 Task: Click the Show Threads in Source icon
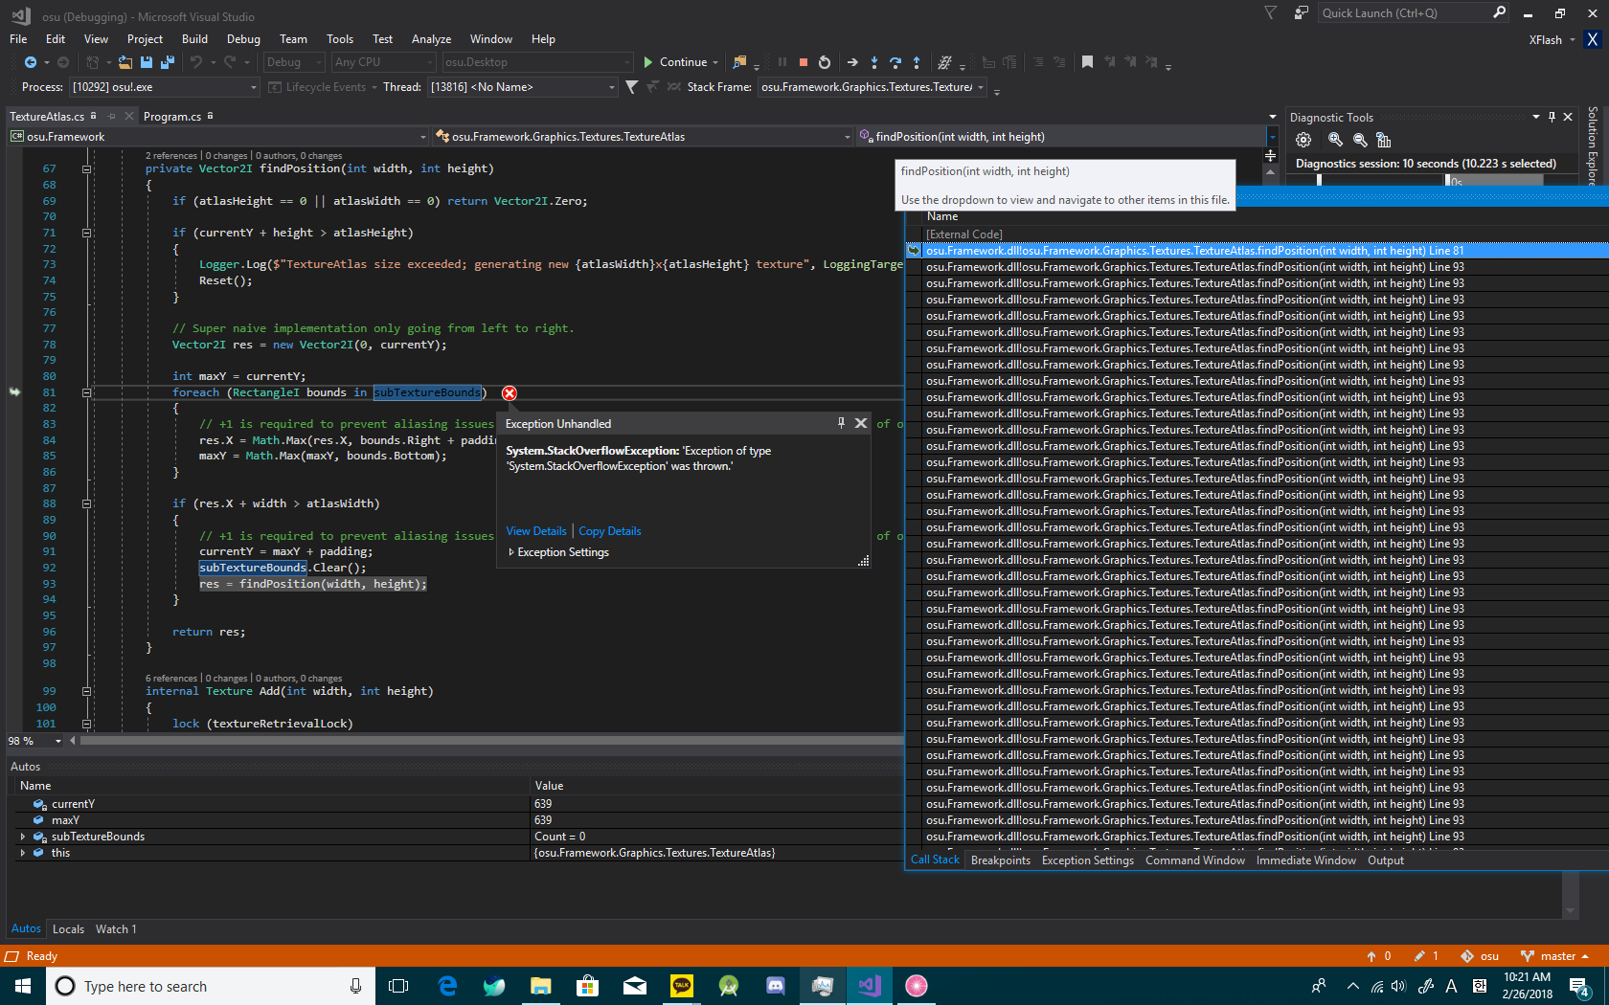click(675, 87)
